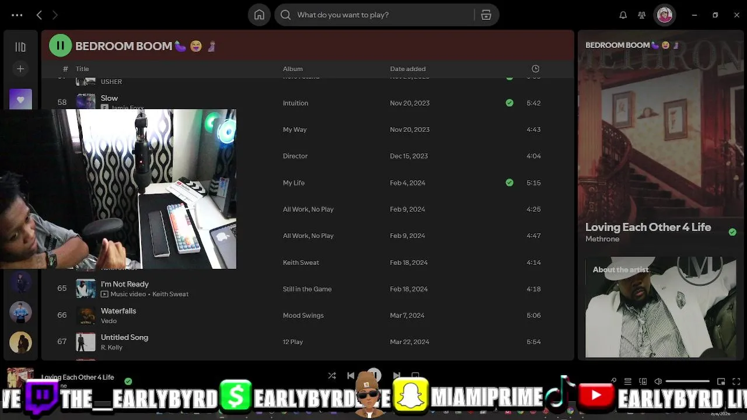Viewport: 747px width, 420px height.
Task: Show Friend Activity
Action: (642, 15)
